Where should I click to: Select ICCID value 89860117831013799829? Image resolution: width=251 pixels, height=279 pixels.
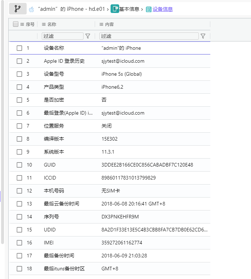(x=129, y=178)
